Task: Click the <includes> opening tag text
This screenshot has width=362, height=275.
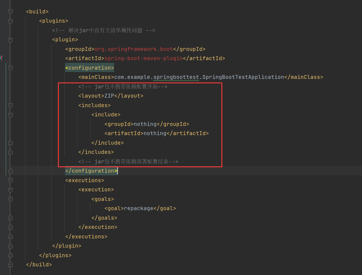Action: point(95,105)
